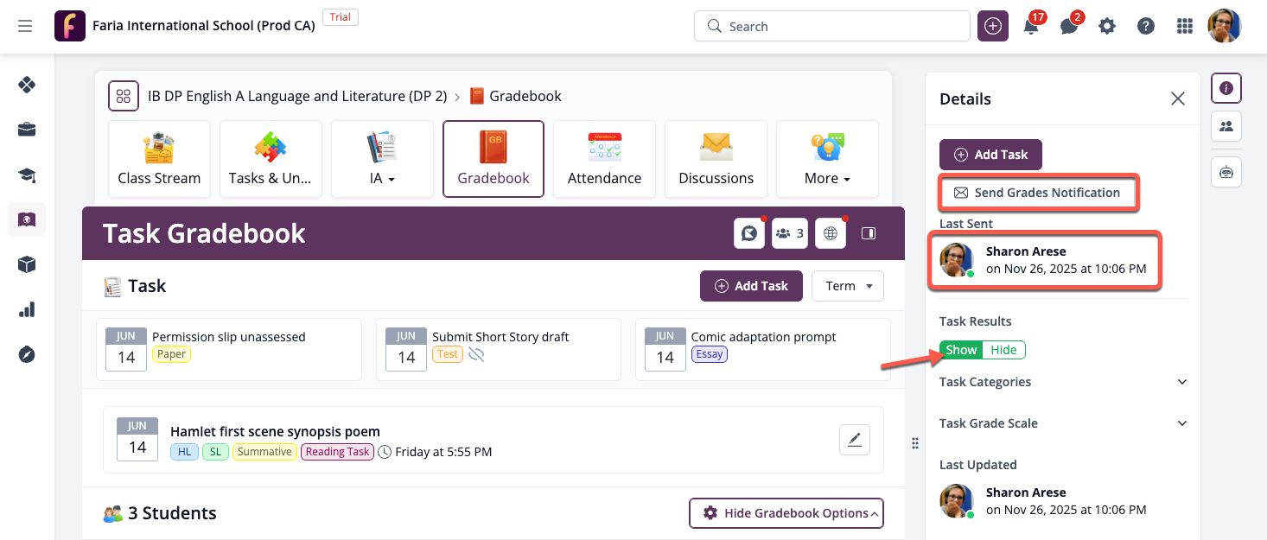Select Show under Task Results
This screenshot has width=1267, height=540.
[x=961, y=350]
